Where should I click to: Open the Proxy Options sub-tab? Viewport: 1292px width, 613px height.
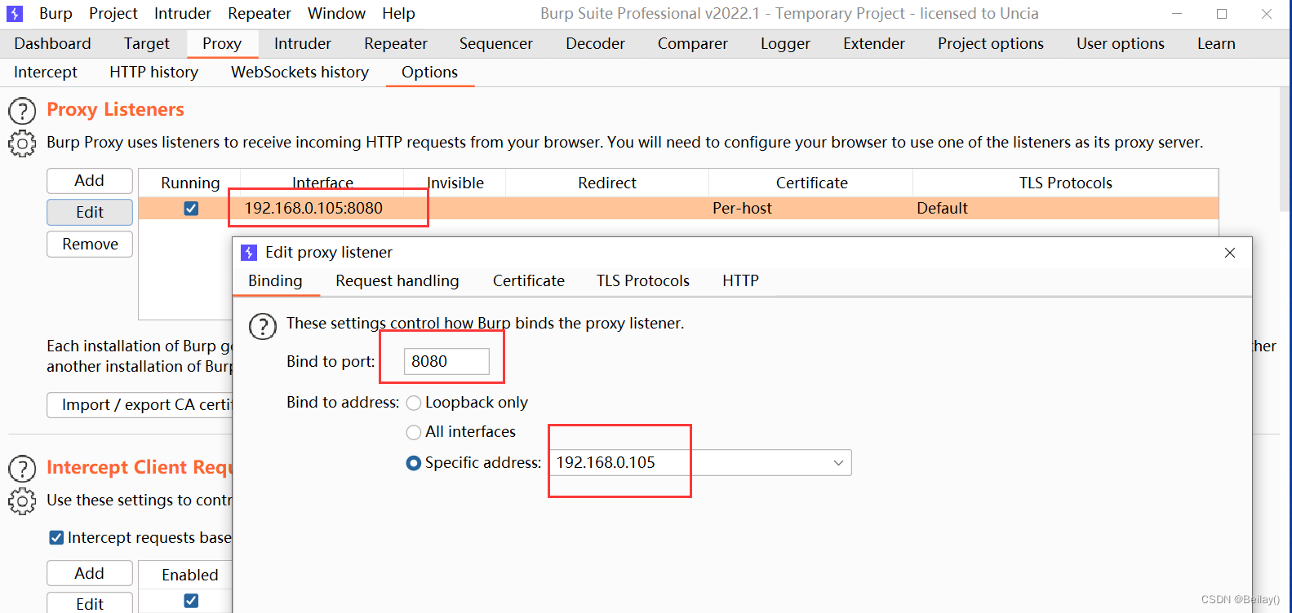pyautogui.click(x=430, y=73)
